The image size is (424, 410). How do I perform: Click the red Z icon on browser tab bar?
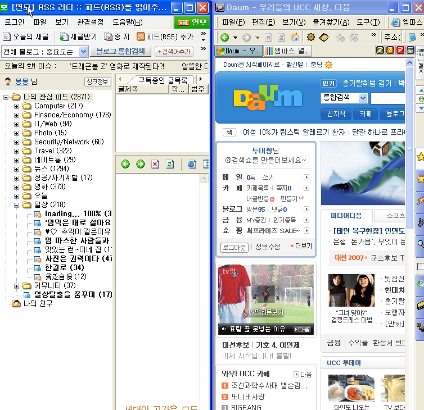click(400, 50)
